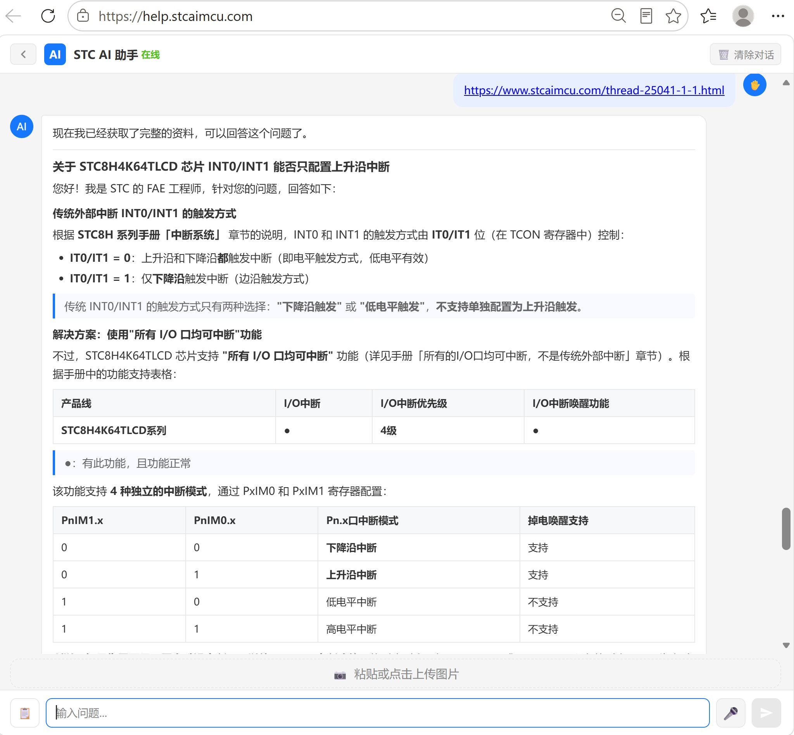Open the stcaimcu thread-25041 link
Viewport: 794px width, 735px height.
point(594,90)
